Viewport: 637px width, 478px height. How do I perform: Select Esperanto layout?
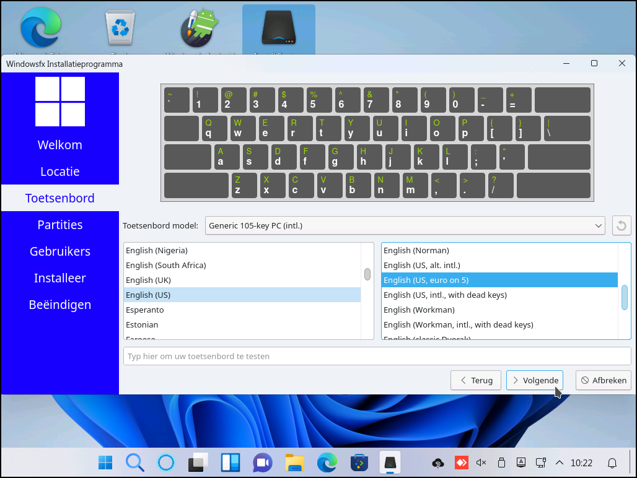pyautogui.click(x=242, y=310)
